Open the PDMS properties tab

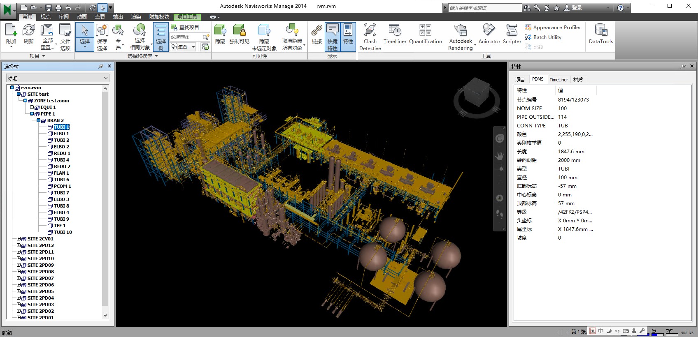[x=537, y=79]
